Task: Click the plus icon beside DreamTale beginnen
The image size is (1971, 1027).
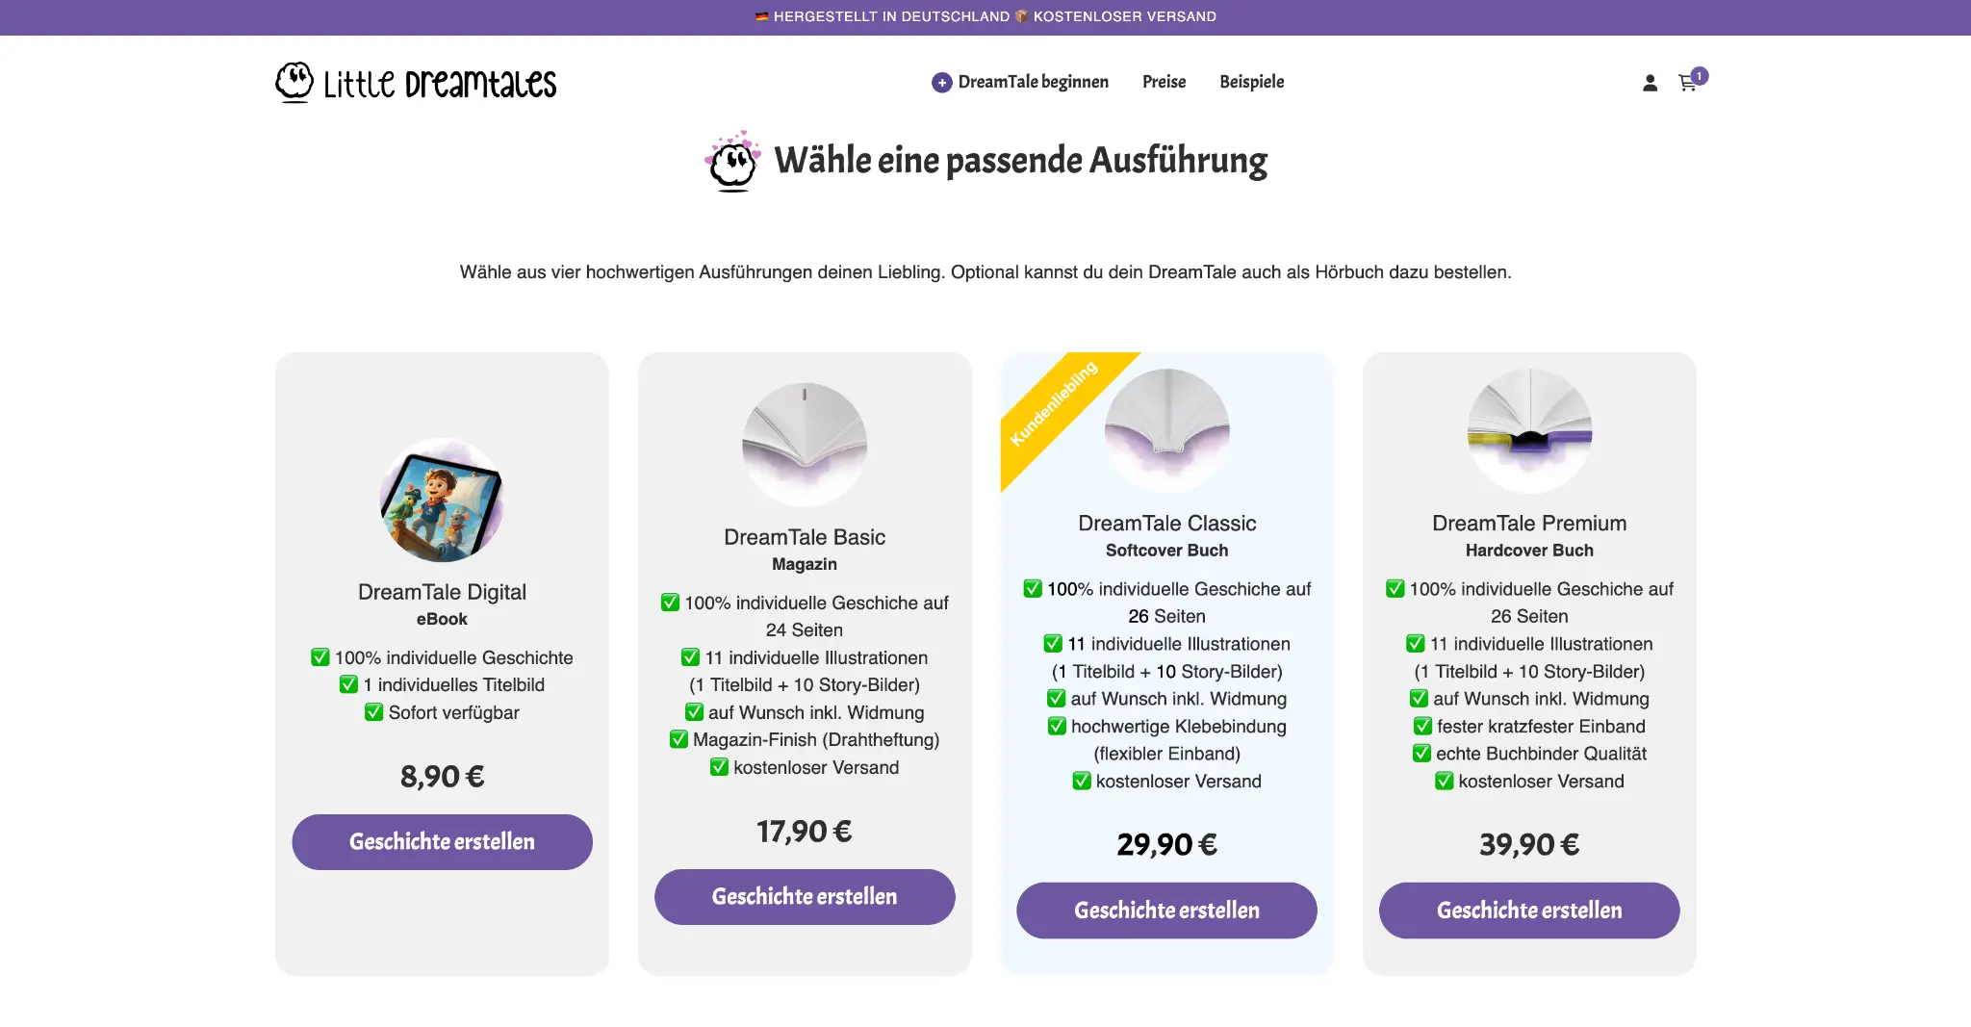Action: point(941,83)
